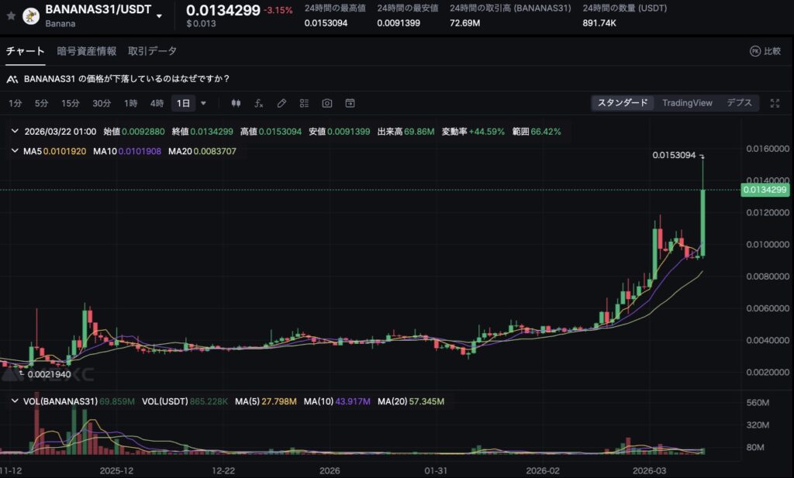Click the 比較 compare button

pos(765,51)
